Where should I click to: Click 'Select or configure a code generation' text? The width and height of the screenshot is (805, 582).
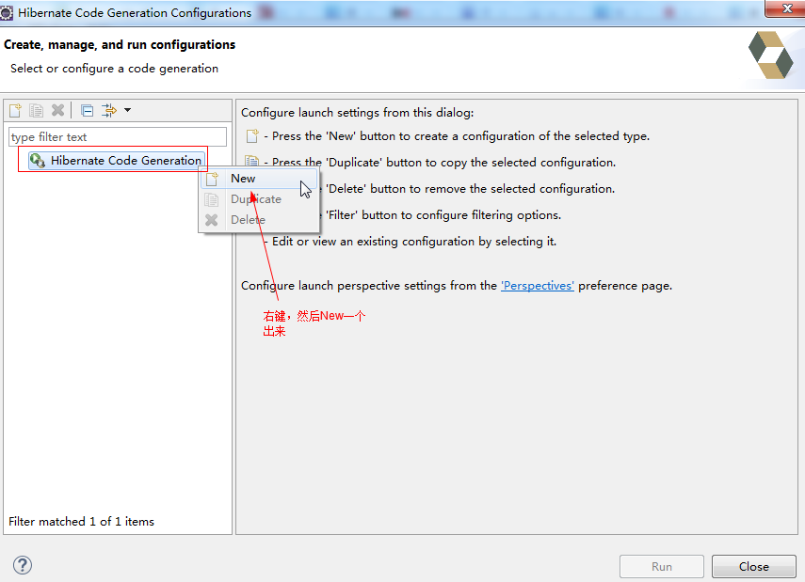(114, 69)
